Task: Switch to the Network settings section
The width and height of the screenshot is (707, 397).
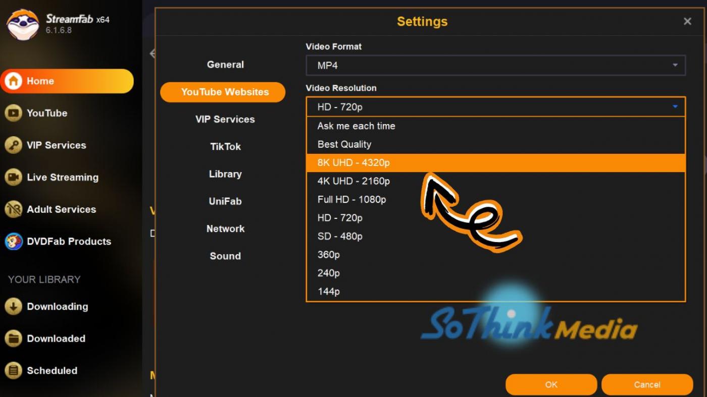Action: coord(225,229)
